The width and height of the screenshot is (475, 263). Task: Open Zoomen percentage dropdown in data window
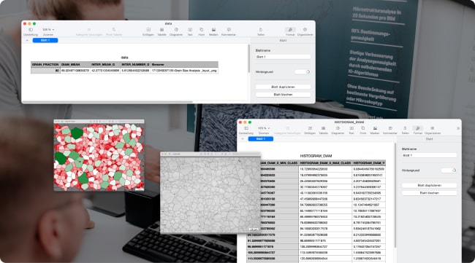pyautogui.click(x=47, y=31)
